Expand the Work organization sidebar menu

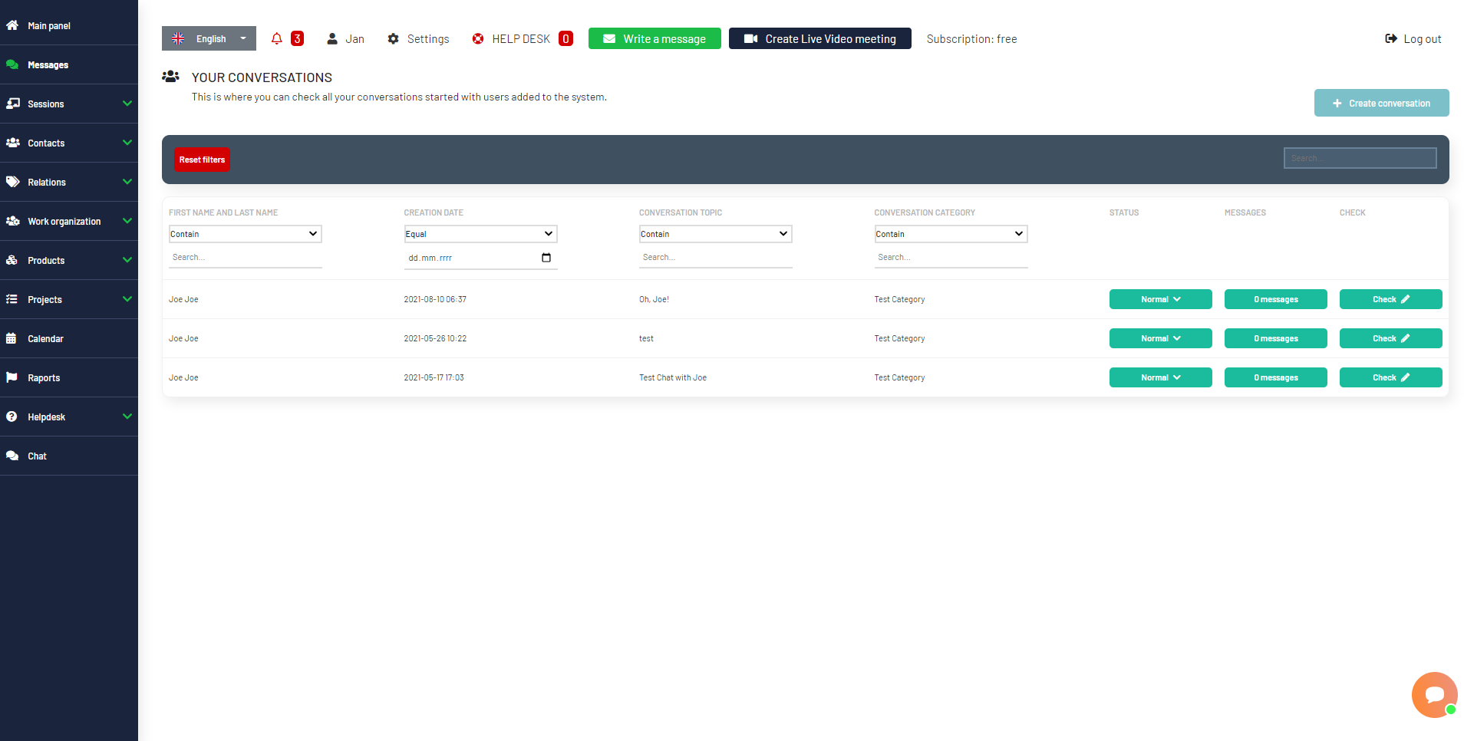pyautogui.click(x=64, y=221)
